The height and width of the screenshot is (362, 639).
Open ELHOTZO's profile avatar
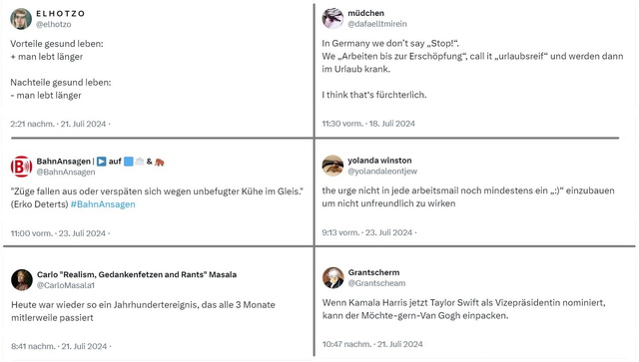click(21, 19)
